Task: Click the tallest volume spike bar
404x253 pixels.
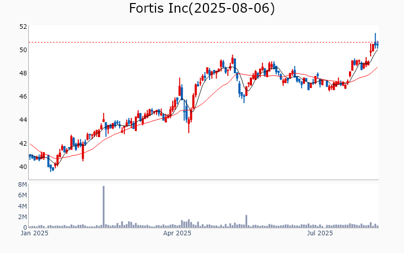Action: pyautogui.click(x=104, y=206)
